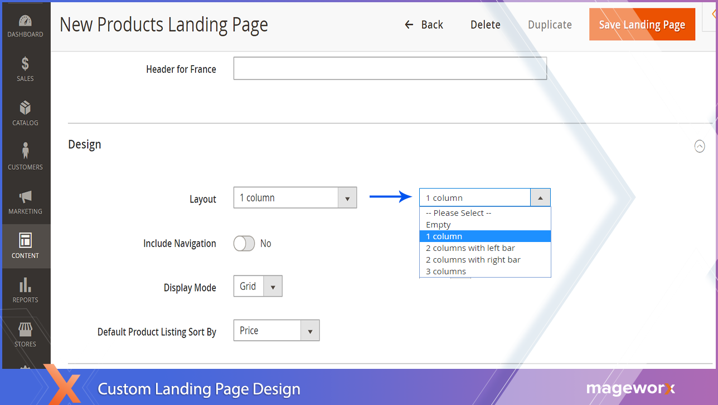Open the Stores storefront icon
Image resolution: width=718 pixels, height=405 pixels.
(25, 329)
